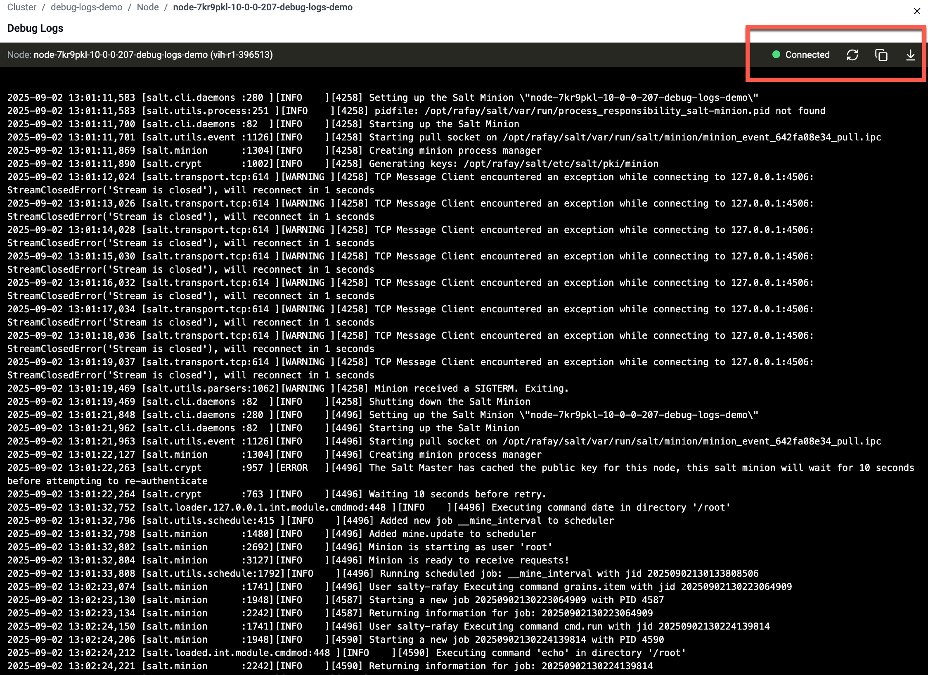Click the green Connected status indicator
This screenshot has width=928, height=675.
pos(776,55)
